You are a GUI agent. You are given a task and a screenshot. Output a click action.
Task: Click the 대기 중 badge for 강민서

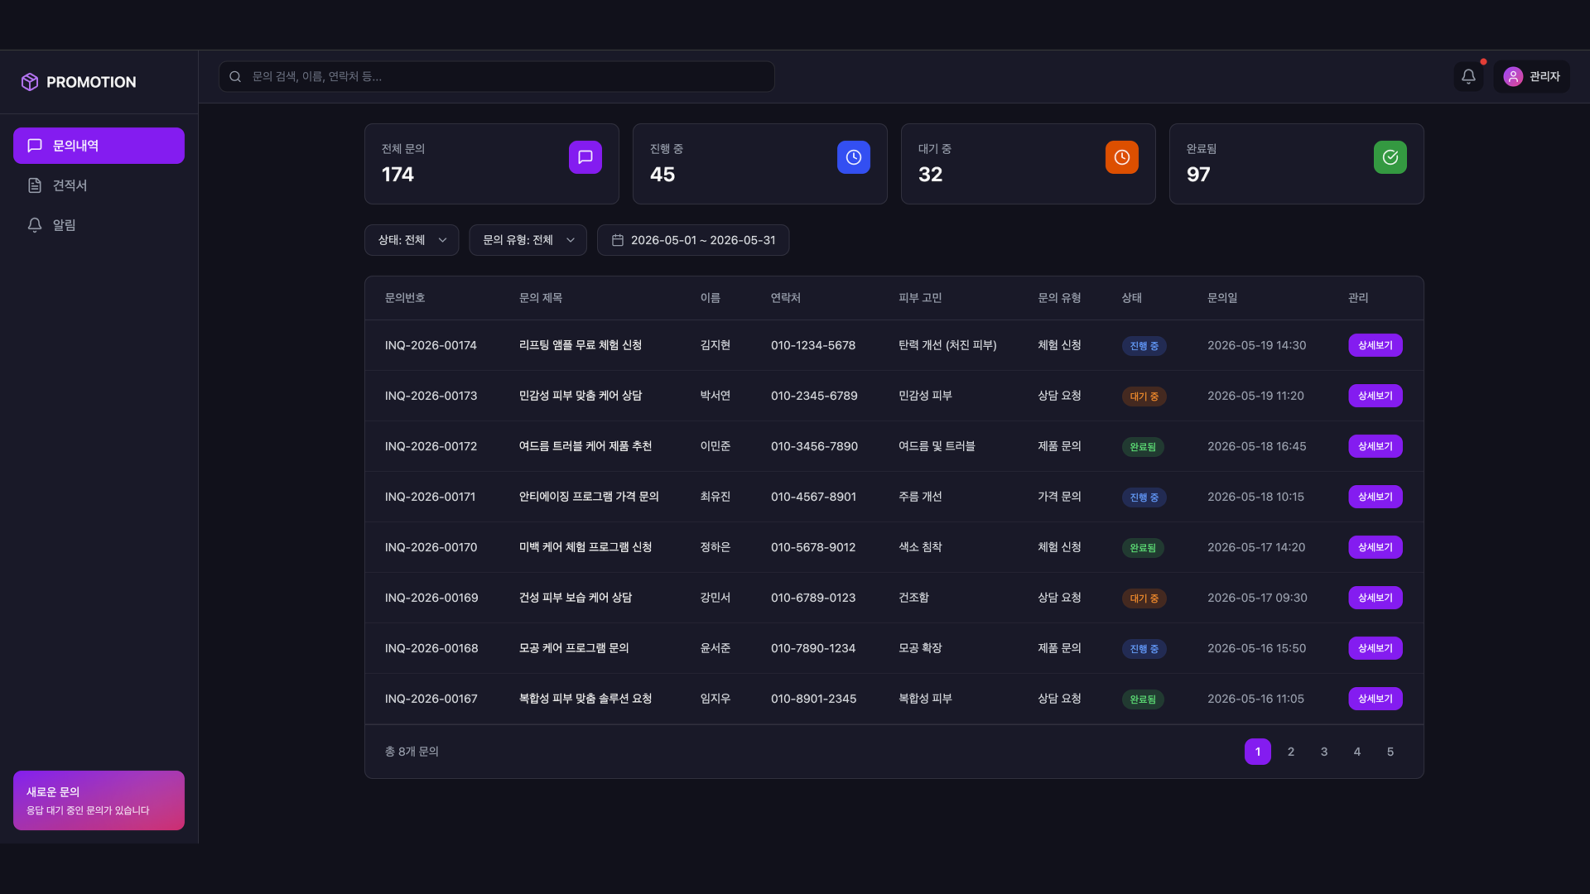1144,598
